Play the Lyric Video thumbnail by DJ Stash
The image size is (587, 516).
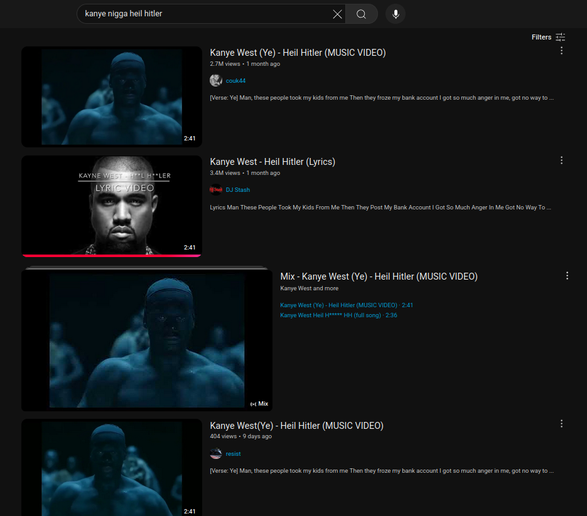click(112, 206)
